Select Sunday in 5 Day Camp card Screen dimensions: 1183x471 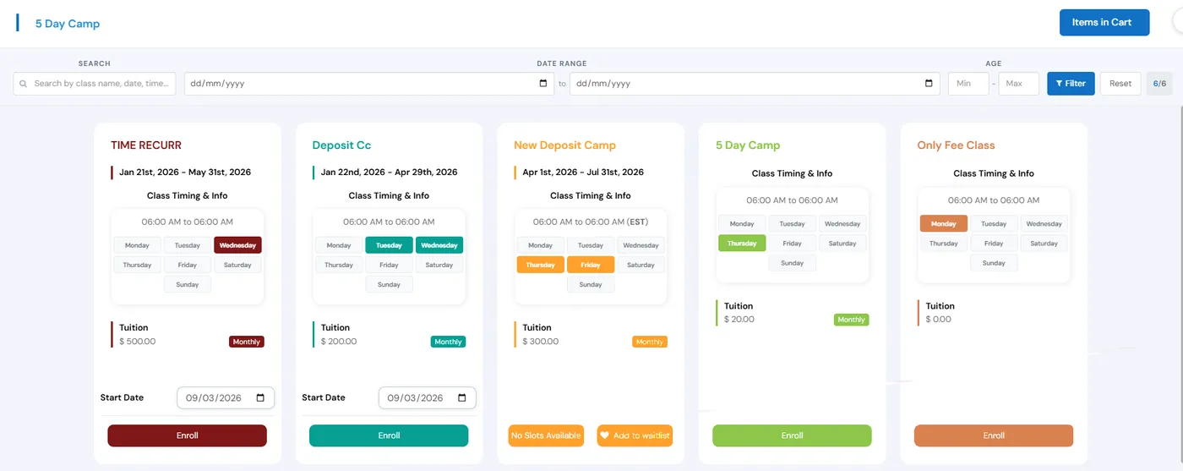pyautogui.click(x=792, y=263)
